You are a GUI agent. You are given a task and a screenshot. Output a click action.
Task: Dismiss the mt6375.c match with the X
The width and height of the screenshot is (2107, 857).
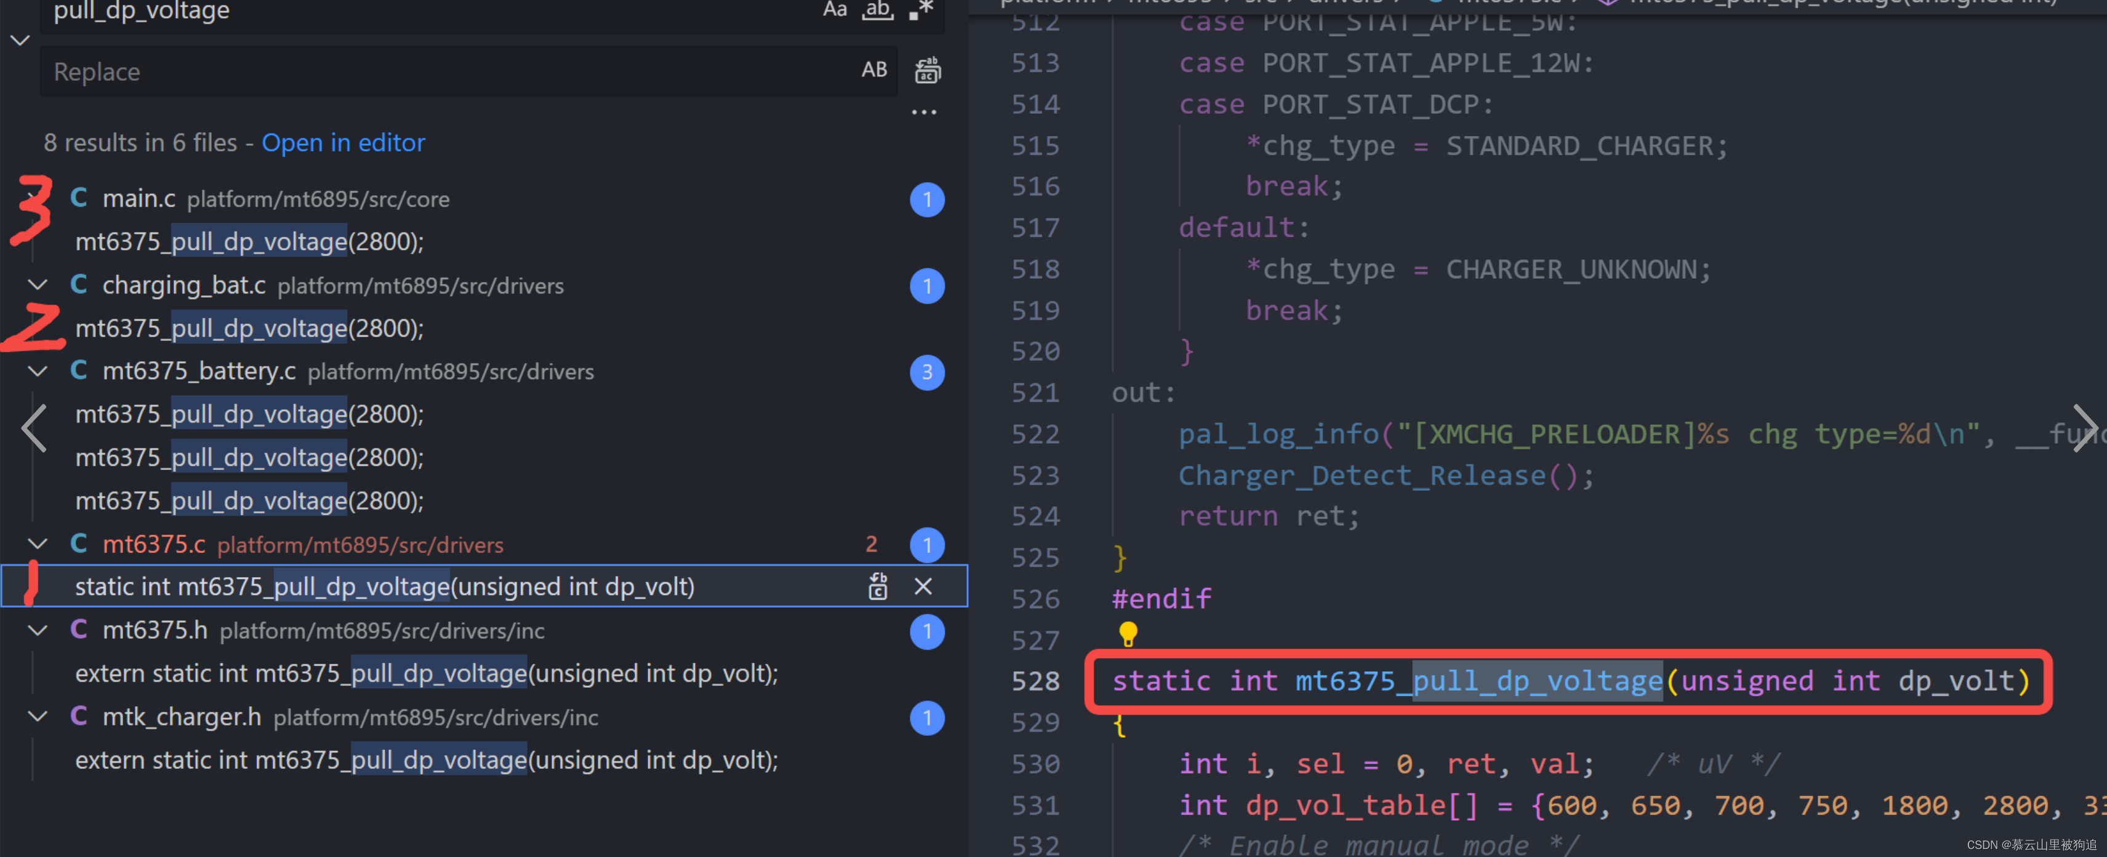(x=923, y=586)
